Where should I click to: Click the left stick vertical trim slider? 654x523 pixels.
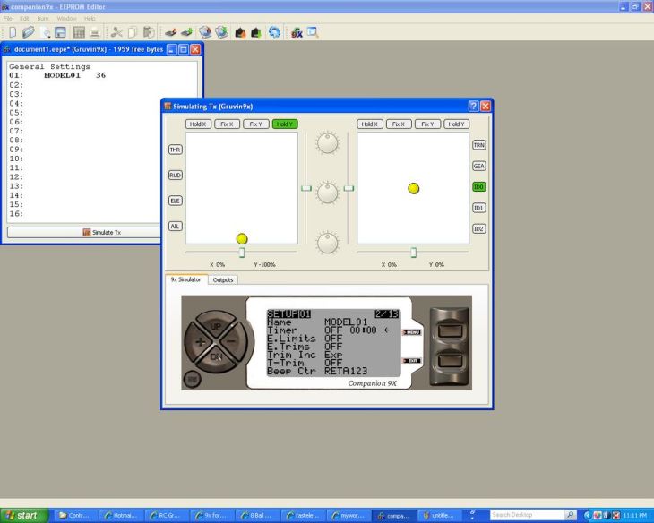tap(306, 188)
